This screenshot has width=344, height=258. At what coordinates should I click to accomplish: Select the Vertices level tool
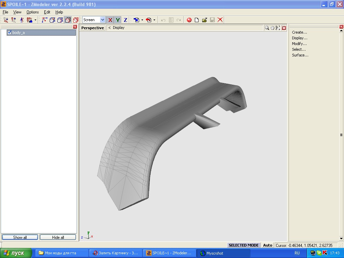pos(44,20)
